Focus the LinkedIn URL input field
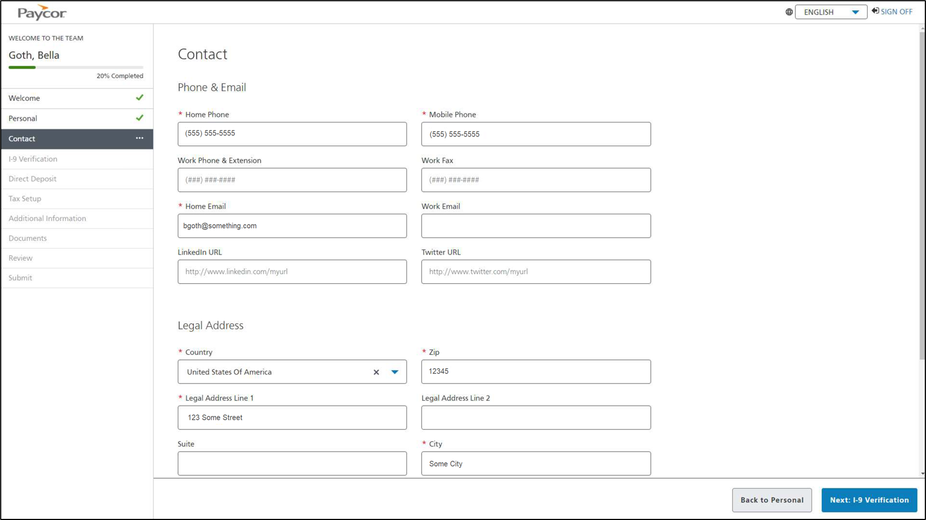 [292, 272]
